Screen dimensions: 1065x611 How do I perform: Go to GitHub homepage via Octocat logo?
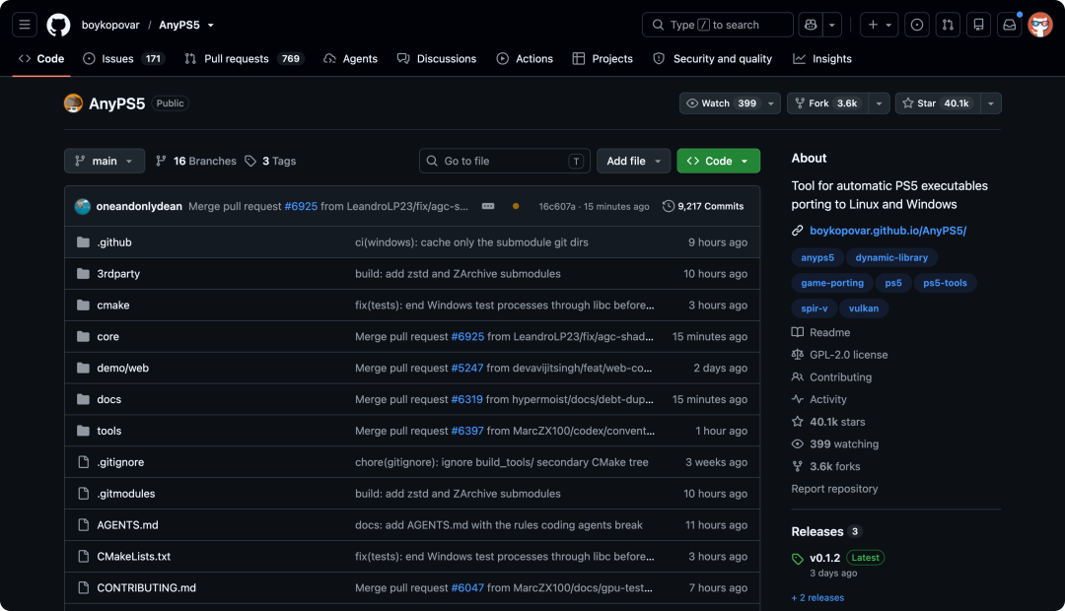(x=58, y=25)
